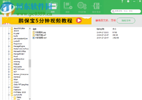Expand the MSECache folder node
The height and width of the screenshot is (100, 142).
[9, 67]
